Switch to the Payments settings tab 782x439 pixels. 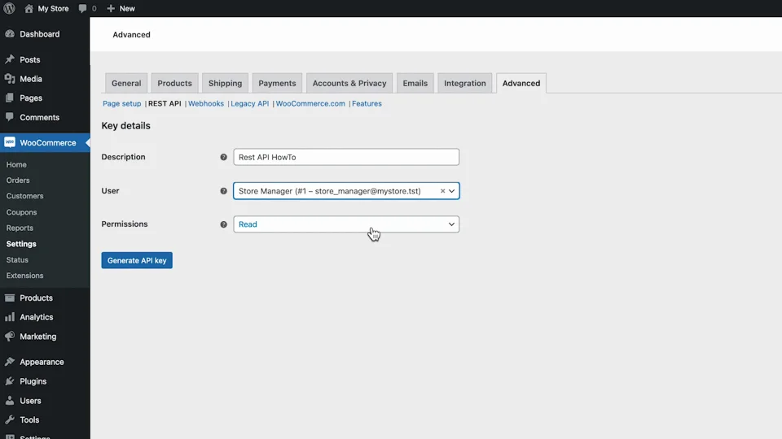click(x=277, y=83)
